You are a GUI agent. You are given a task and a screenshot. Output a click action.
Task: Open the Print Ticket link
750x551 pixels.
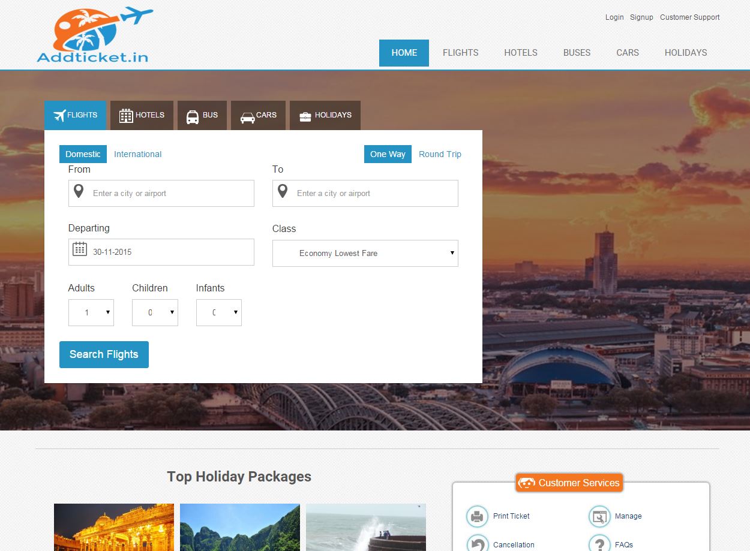(511, 516)
